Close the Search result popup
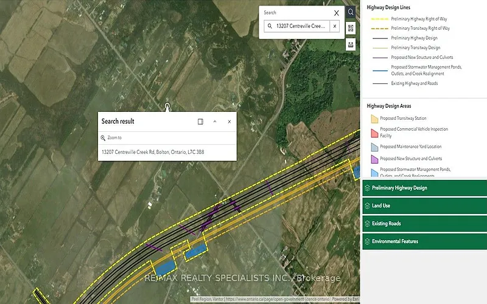The image size is (487, 304). [229, 122]
